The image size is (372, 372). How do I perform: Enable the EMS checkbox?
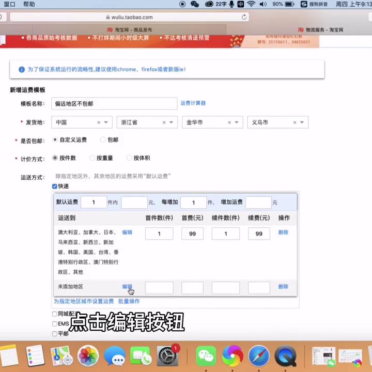[x=55, y=323]
